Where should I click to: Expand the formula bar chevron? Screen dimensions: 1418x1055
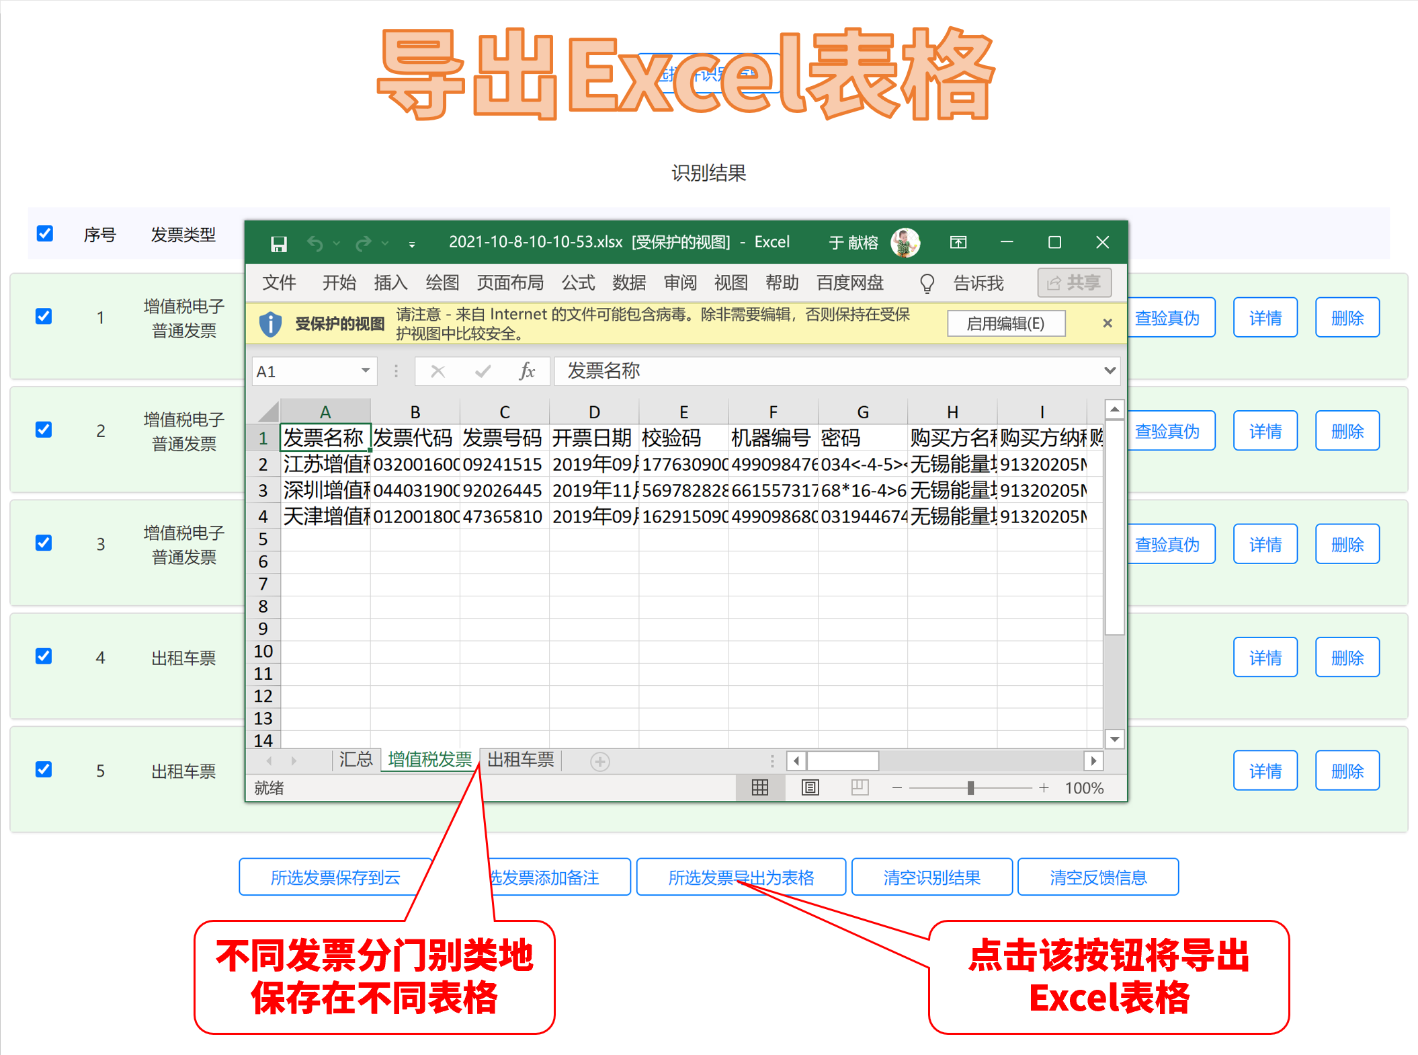(x=1110, y=370)
